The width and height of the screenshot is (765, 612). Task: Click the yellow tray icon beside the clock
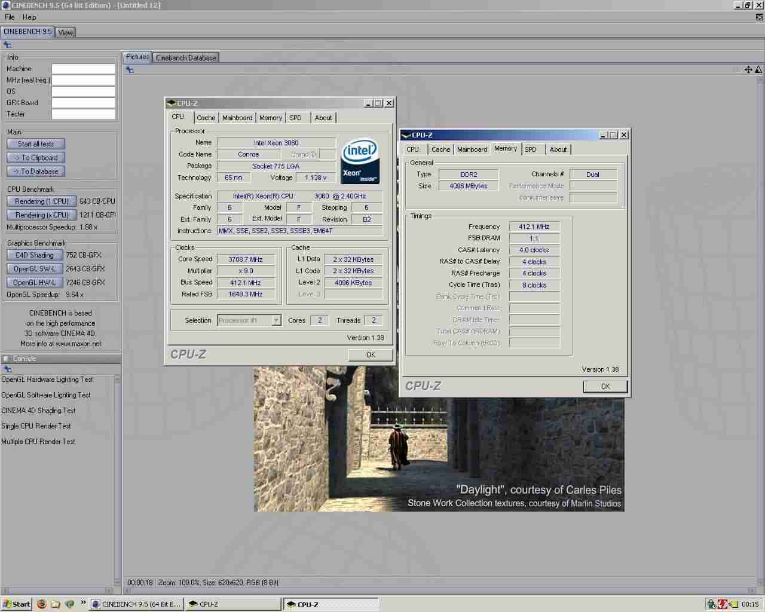733,604
